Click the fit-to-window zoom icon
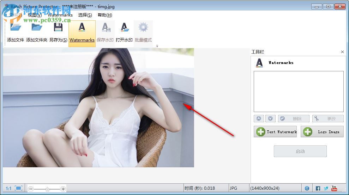 [x=18, y=188]
